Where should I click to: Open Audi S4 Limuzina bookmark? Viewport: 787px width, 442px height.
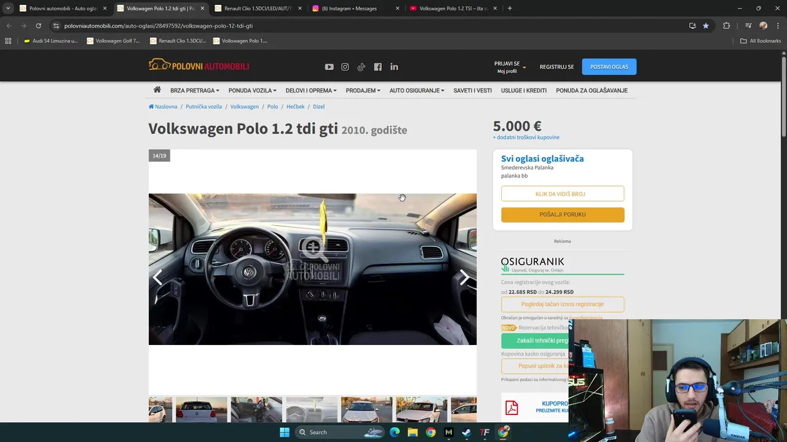(x=50, y=41)
